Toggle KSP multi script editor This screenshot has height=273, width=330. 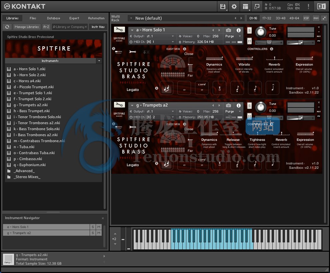pyautogui.click(x=306, y=18)
